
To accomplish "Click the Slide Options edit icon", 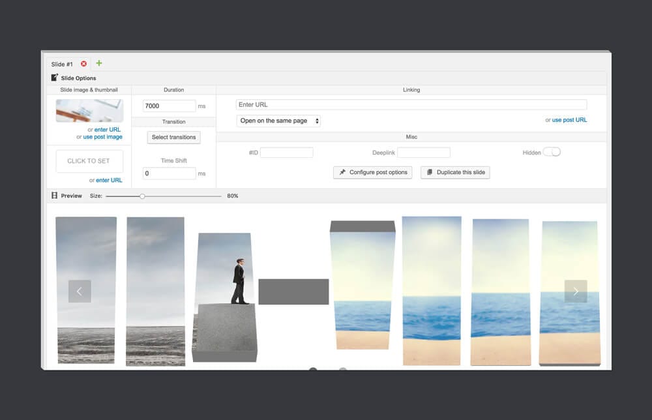I will 55,78.
